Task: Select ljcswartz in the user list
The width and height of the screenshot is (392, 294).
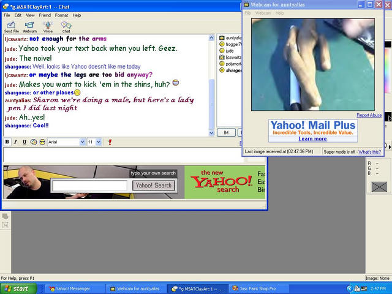Action: (x=230, y=57)
